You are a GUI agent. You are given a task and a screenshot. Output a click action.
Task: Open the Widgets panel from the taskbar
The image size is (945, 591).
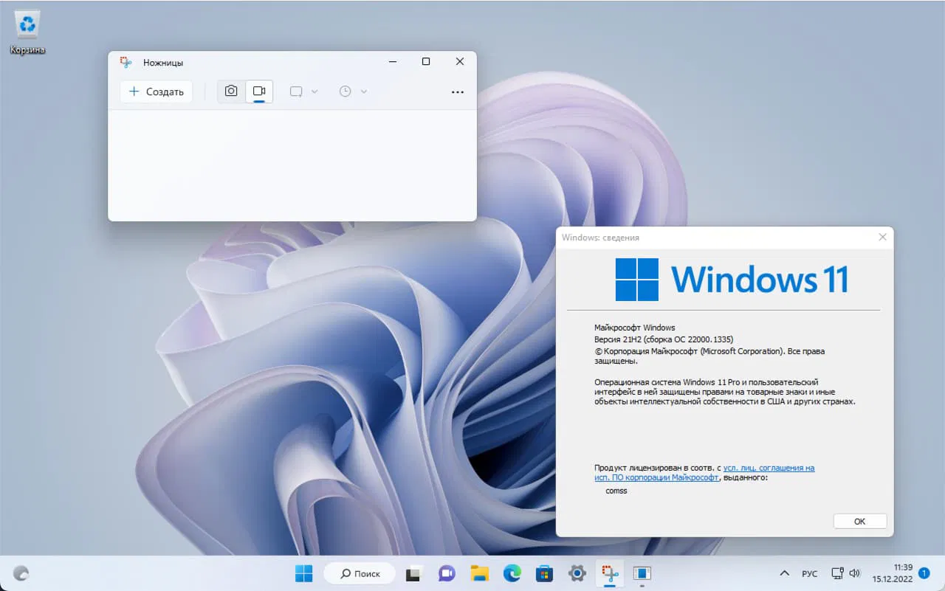click(x=21, y=573)
